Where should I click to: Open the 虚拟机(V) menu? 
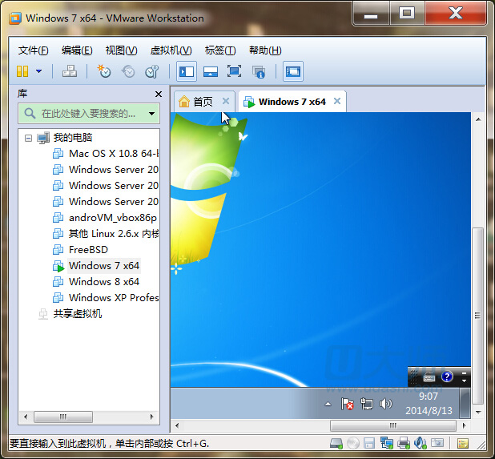click(171, 50)
